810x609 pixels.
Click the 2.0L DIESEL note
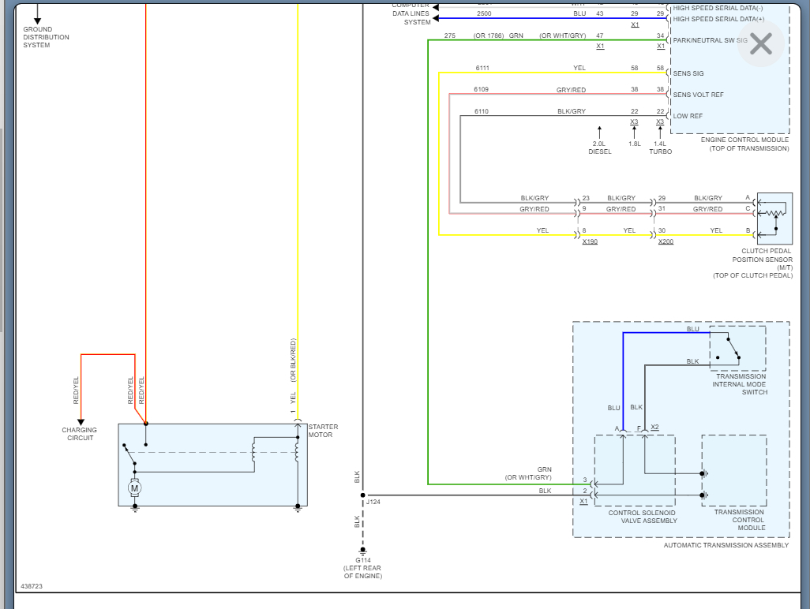click(x=600, y=148)
